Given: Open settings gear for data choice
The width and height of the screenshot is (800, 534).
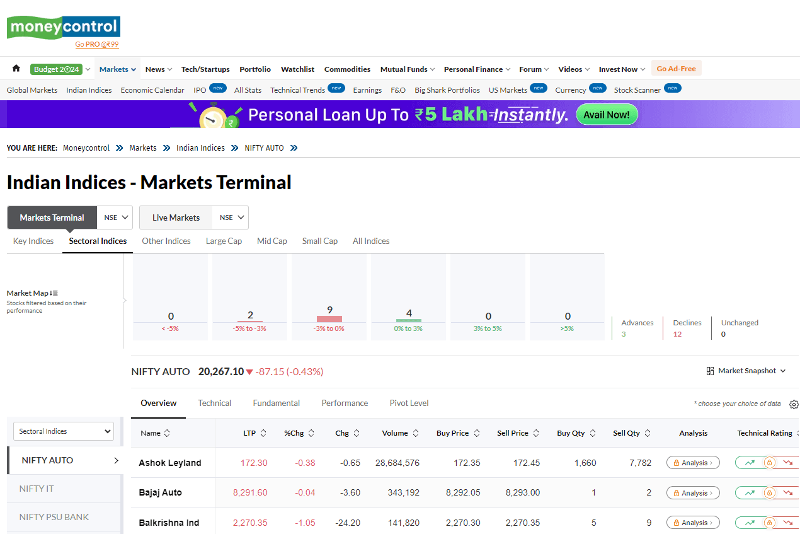Looking at the screenshot, I should [x=794, y=404].
